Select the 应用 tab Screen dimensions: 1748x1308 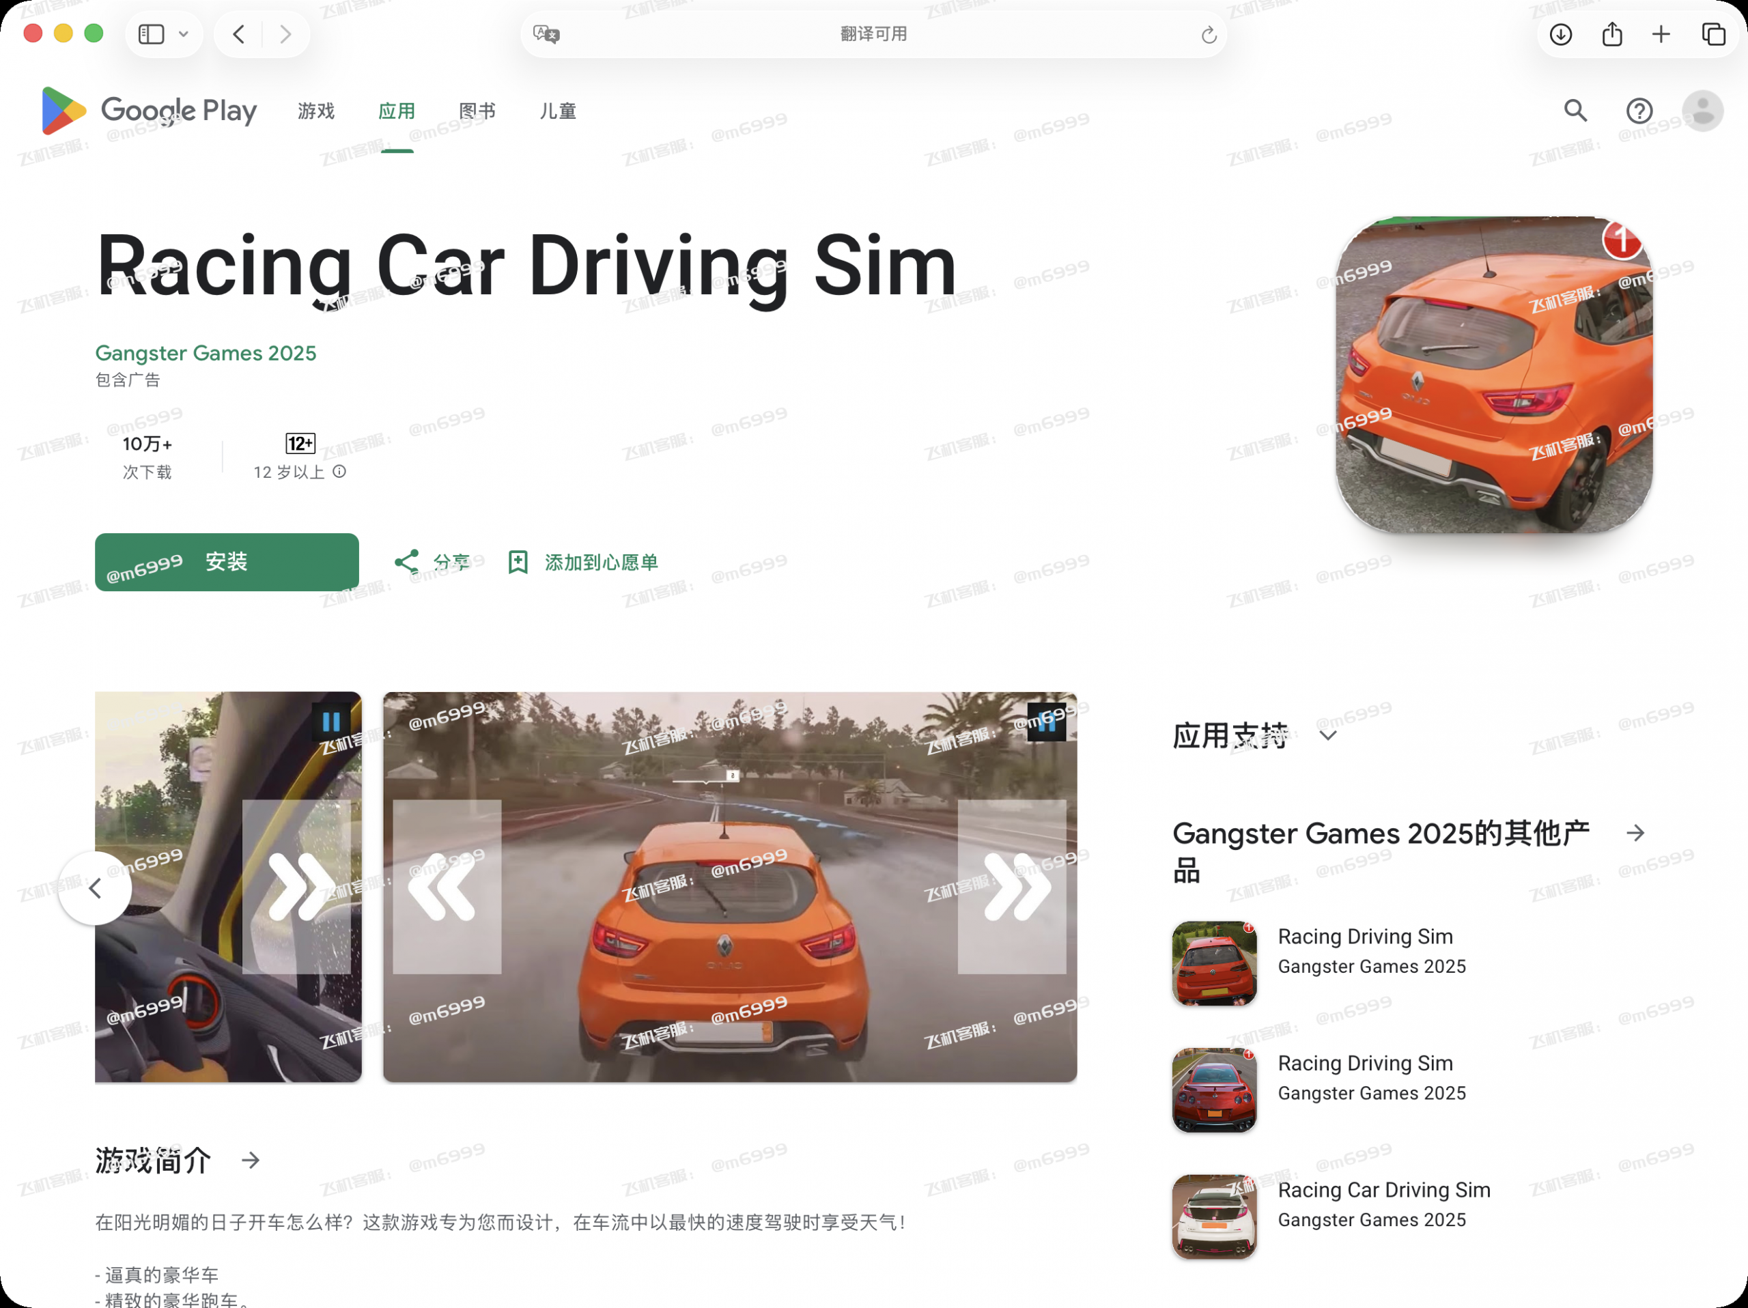tap(397, 111)
